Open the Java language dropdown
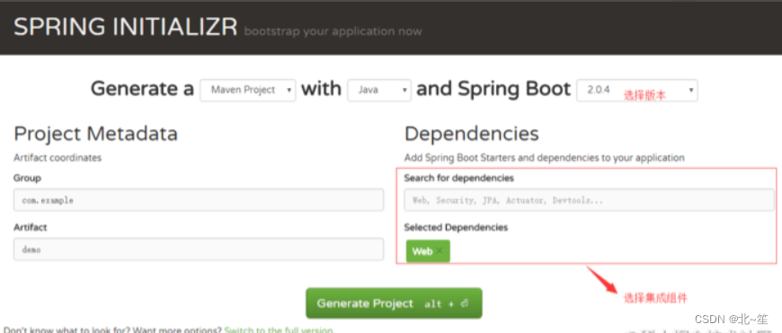The height and width of the screenshot is (333, 782). (379, 90)
